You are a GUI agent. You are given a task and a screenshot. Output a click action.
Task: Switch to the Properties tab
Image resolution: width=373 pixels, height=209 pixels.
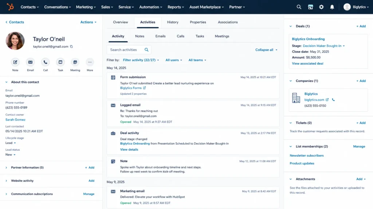pyautogui.click(x=198, y=22)
